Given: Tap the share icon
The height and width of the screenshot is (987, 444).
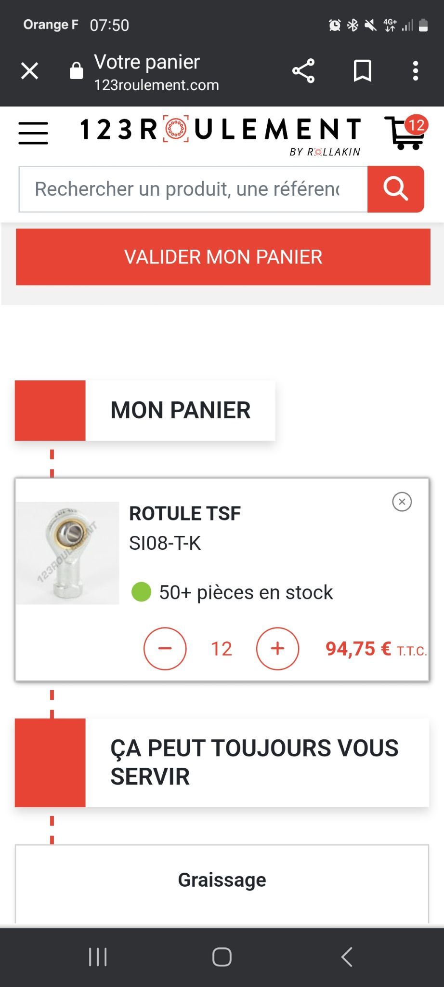Looking at the screenshot, I should tap(303, 71).
